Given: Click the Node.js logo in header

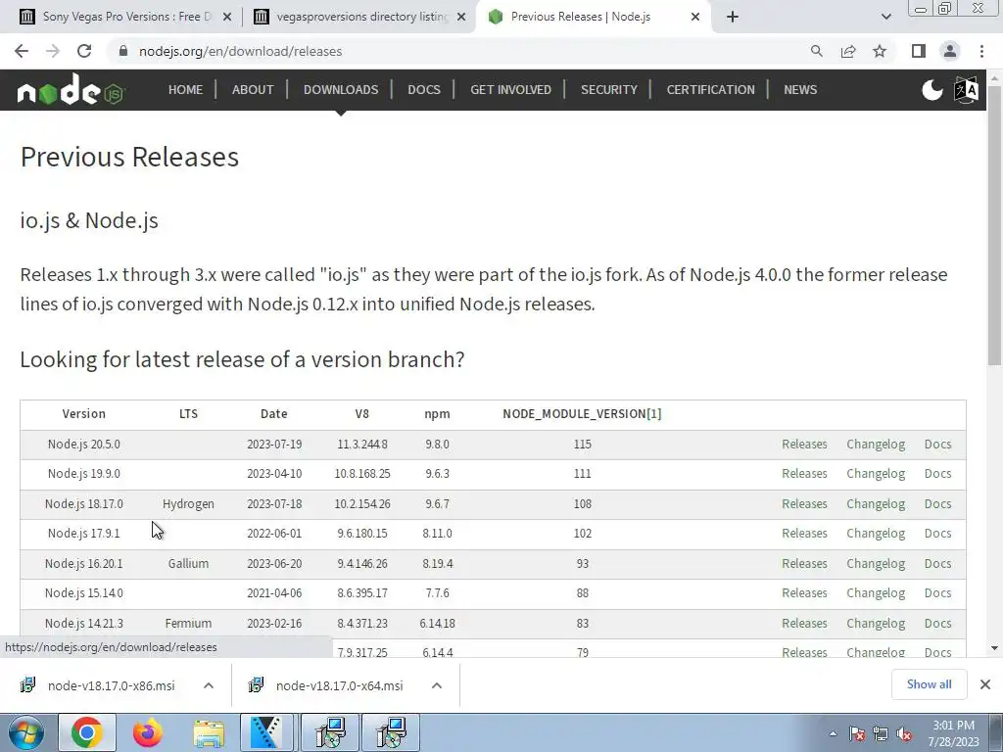Looking at the screenshot, I should point(71,89).
